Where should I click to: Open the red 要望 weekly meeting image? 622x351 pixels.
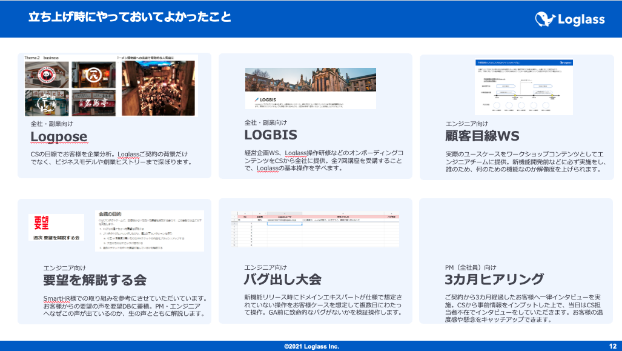click(x=56, y=227)
